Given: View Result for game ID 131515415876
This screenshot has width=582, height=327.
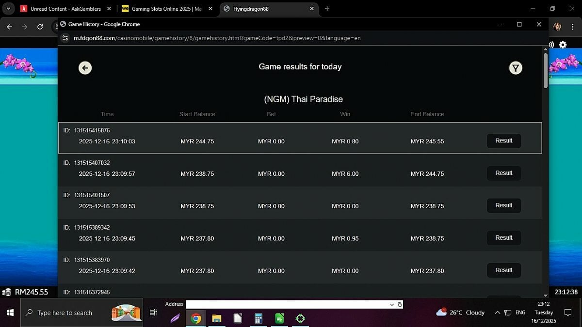Looking at the screenshot, I should click(x=503, y=141).
